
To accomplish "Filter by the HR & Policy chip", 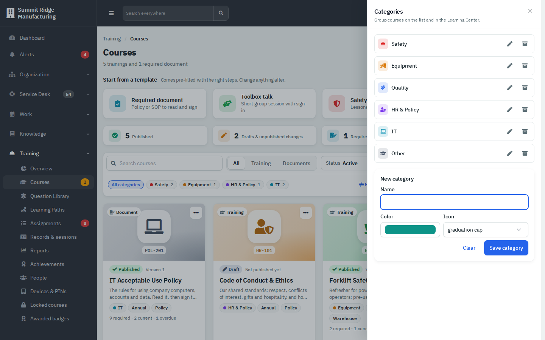I will pyautogui.click(x=243, y=185).
